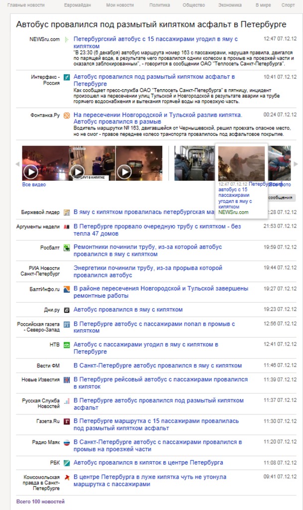This screenshot has width=303, height=510.
Task: Click the Аргументы недели source icon
Action: pyautogui.click(x=67, y=227)
